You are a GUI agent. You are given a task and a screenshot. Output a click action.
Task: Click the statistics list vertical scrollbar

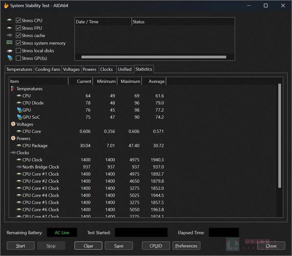pyautogui.click(x=279, y=137)
